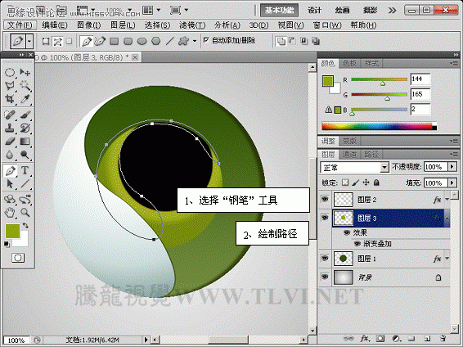Select the Eraser tool
The width and height of the screenshot is (463, 347).
click(x=10, y=141)
